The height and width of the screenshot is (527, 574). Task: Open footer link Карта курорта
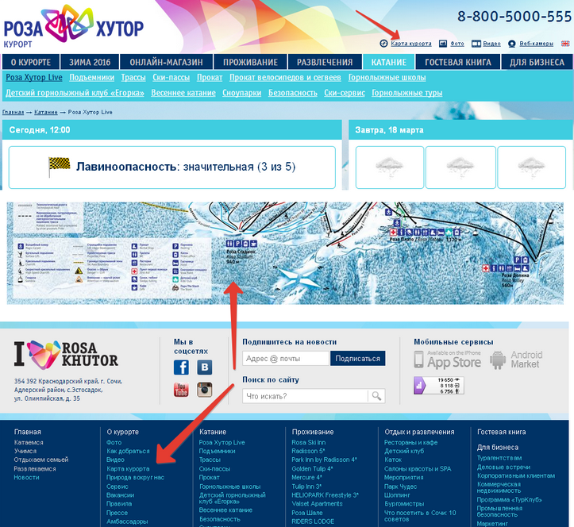coord(128,468)
